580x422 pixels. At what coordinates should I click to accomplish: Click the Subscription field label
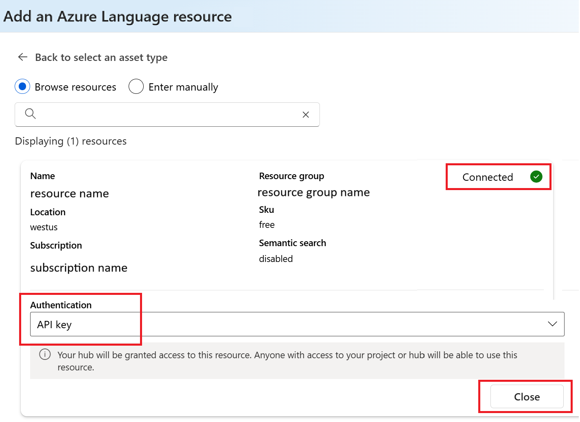pyautogui.click(x=56, y=246)
